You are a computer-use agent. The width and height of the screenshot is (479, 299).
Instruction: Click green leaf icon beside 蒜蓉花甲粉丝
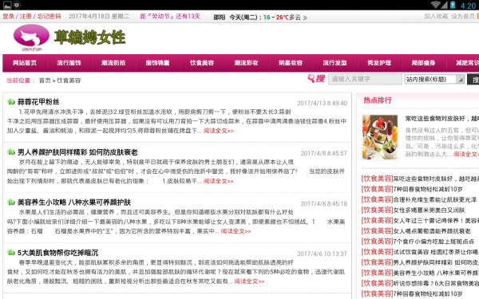click(x=11, y=101)
